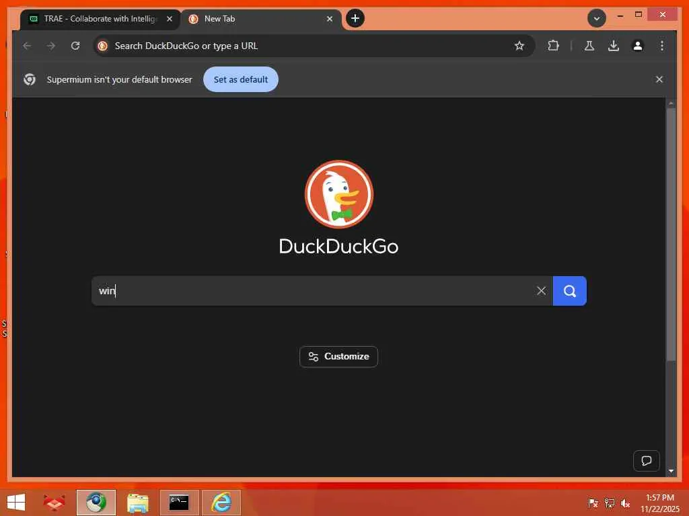Click Set as default button
The image size is (689, 516).
(x=240, y=79)
